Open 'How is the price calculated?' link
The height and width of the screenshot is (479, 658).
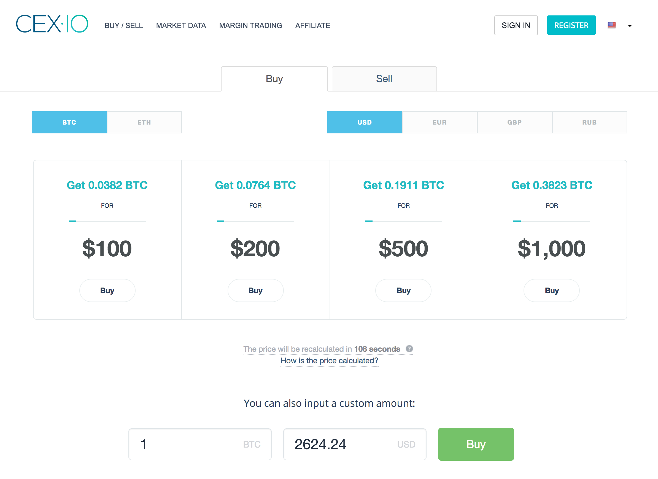click(329, 361)
